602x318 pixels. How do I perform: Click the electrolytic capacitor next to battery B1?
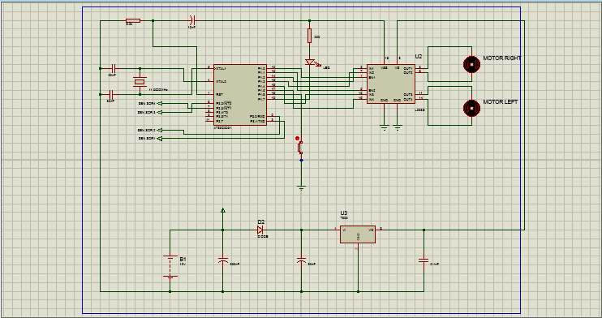222,260
